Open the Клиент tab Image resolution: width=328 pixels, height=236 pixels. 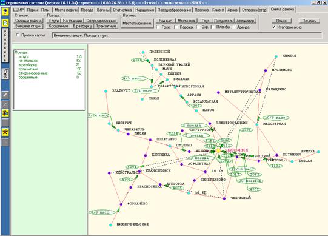pyautogui.click(x=218, y=10)
